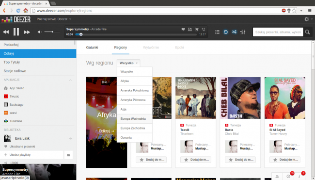Adjust the volume slider
315x180 pixels.
tap(52, 32)
